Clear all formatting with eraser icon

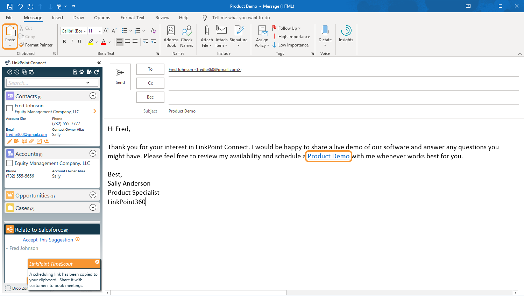point(153,31)
